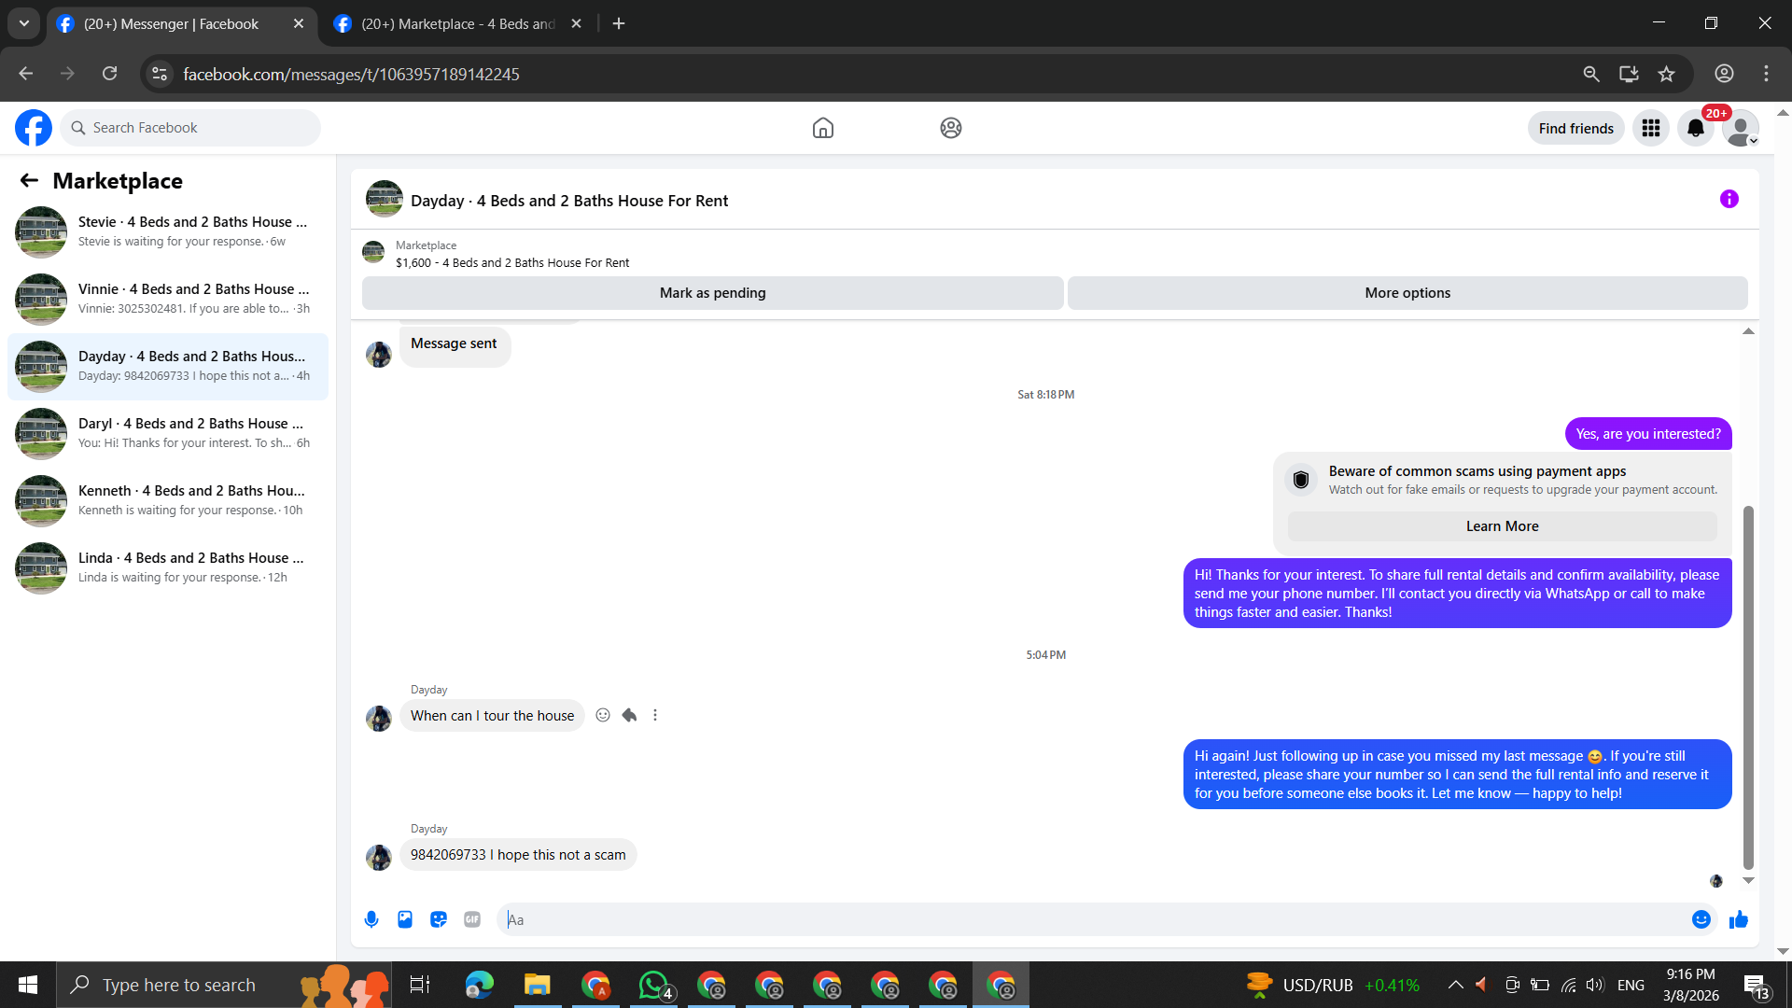Send a thumbs-up like
The height and width of the screenshot is (1008, 1792).
(x=1738, y=919)
